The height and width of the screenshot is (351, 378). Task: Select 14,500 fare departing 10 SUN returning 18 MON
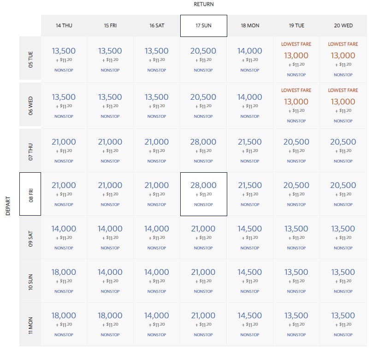click(x=249, y=280)
